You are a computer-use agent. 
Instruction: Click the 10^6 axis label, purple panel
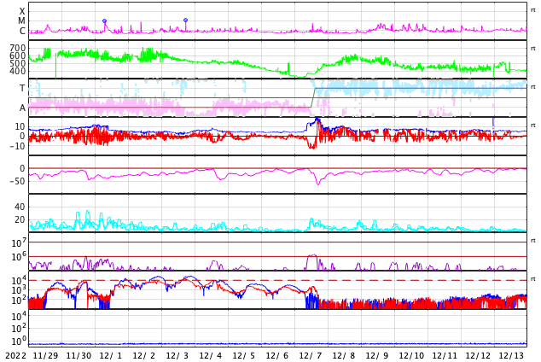pyautogui.click(x=19, y=257)
